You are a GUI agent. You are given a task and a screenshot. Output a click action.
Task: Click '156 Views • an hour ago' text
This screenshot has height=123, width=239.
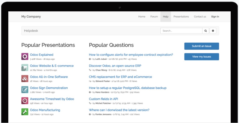click(41, 103)
